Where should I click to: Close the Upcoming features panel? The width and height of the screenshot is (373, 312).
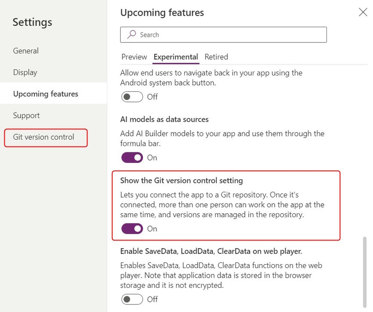pyautogui.click(x=362, y=12)
